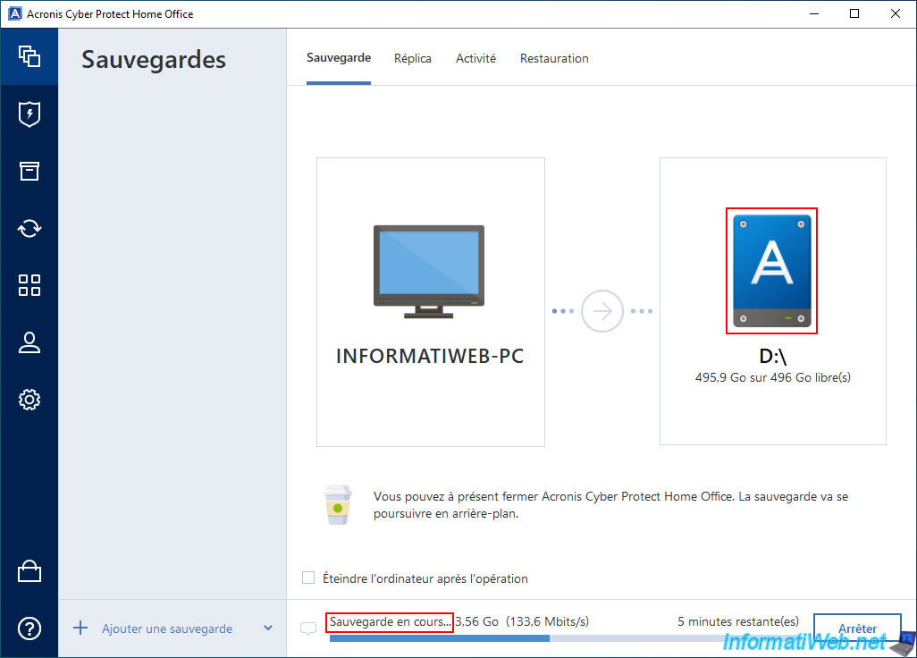The height and width of the screenshot is (658, 917).
Task: Click the Arrêter button
Action: click(857, 628)
